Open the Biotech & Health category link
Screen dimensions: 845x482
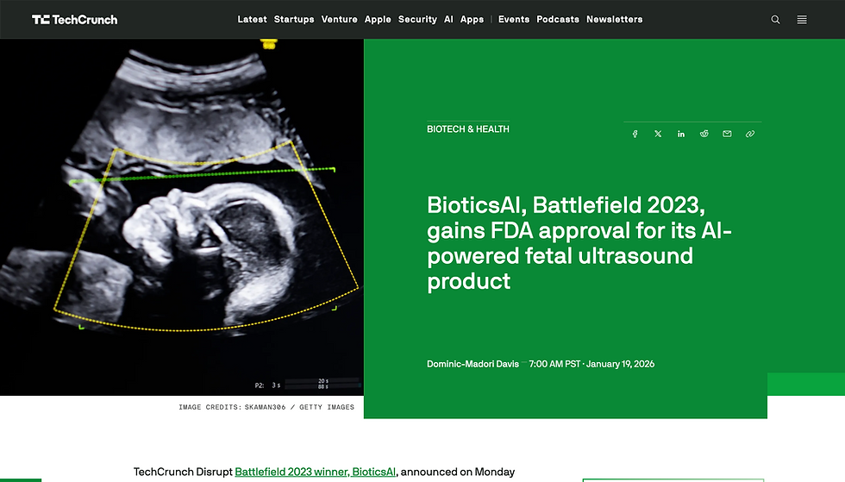coord(467,128)
